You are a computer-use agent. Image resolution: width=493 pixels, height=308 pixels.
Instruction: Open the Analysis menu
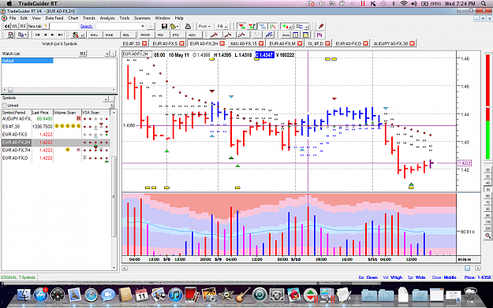pos(107,18)
